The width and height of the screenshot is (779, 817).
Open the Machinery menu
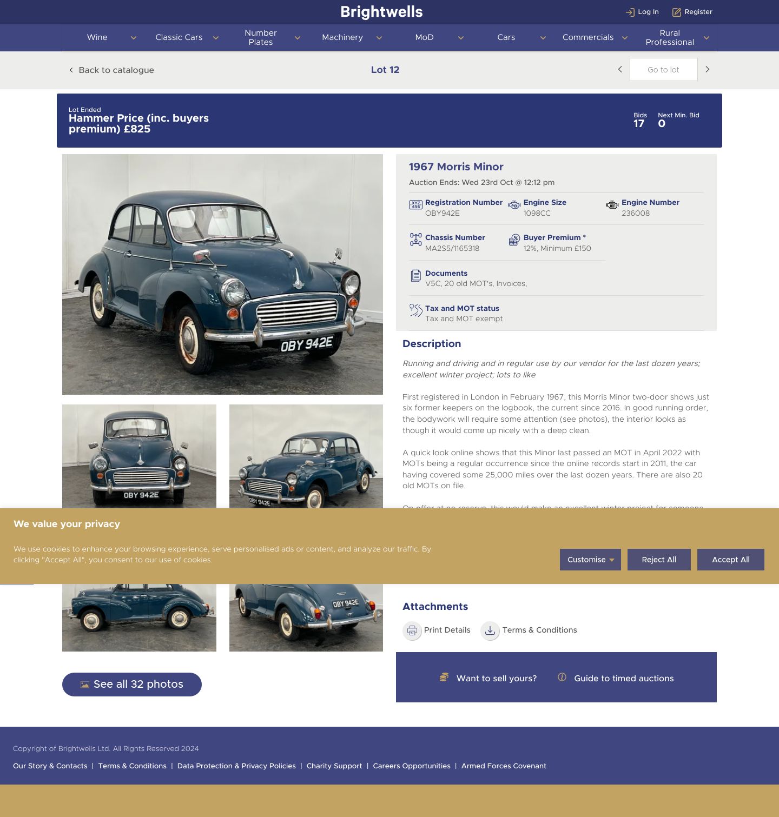pos(342,37)
